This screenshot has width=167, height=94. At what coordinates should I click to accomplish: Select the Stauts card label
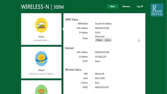(x=41, y=37)
